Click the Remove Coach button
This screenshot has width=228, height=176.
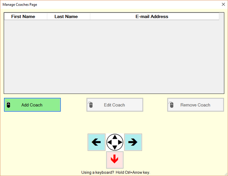196,105
